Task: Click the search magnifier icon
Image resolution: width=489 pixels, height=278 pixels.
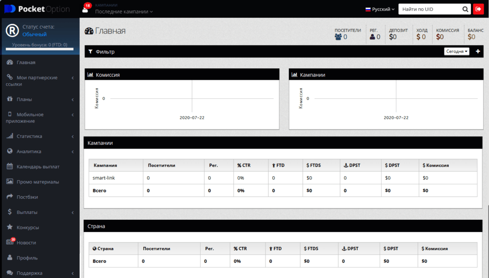Action: (x=465, y=9)
